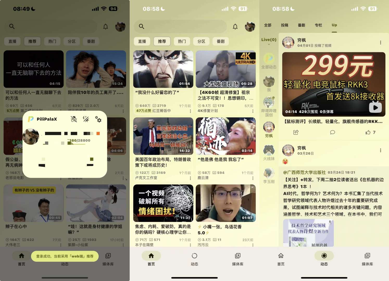Open the @广西师范大学出版社 mention link
The height and width of the screenshot is (281, 389).
click(304, 173)
